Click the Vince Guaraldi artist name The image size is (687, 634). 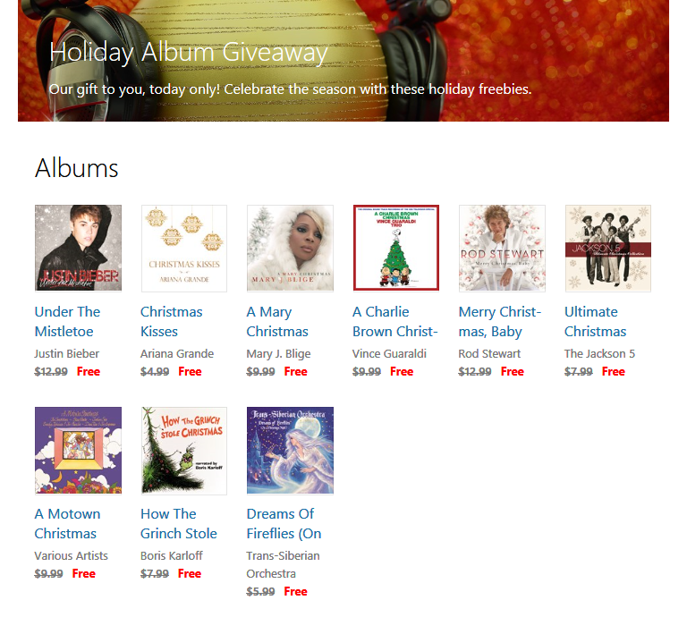(x=389, y=354)
